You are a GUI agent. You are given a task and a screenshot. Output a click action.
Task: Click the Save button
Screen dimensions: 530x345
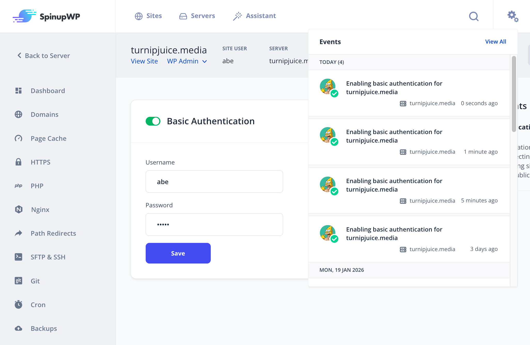point(178,253)
